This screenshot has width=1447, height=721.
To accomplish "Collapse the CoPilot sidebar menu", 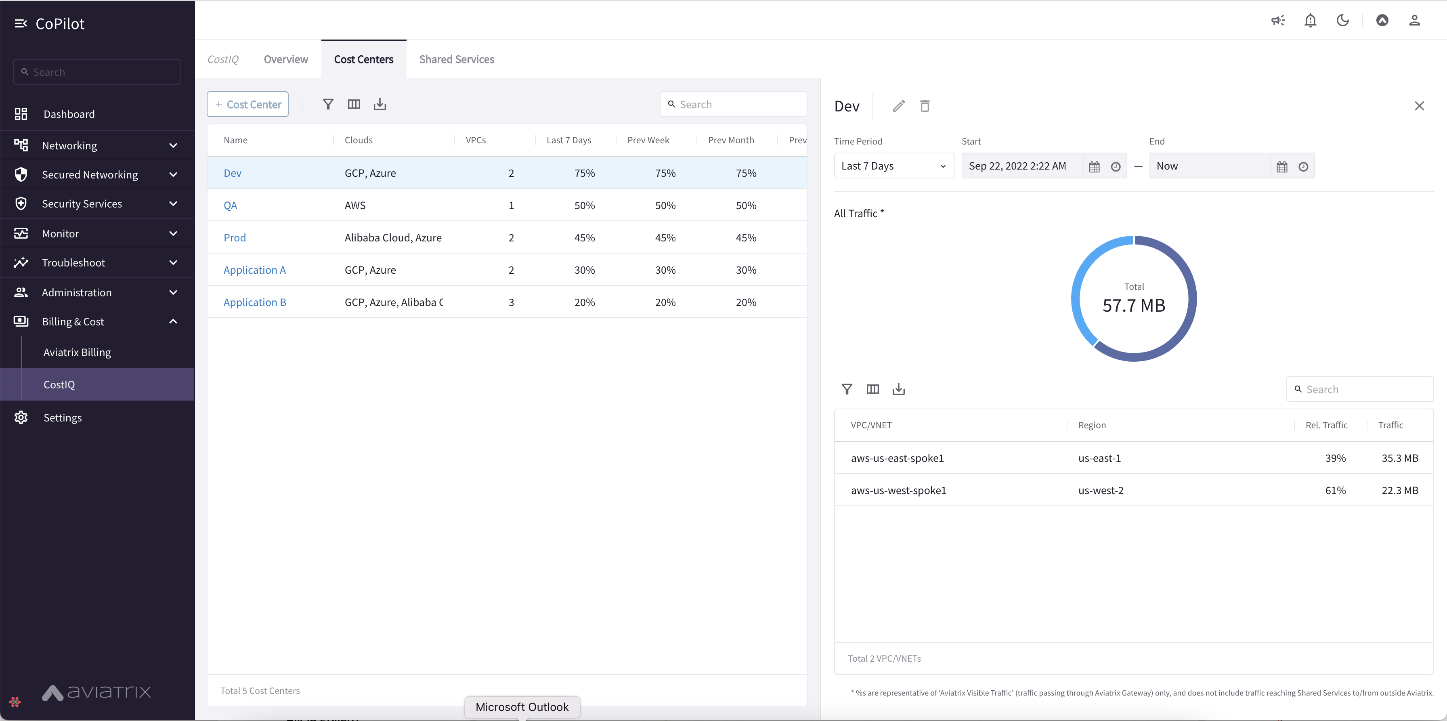I will click(x=21, y=23).
